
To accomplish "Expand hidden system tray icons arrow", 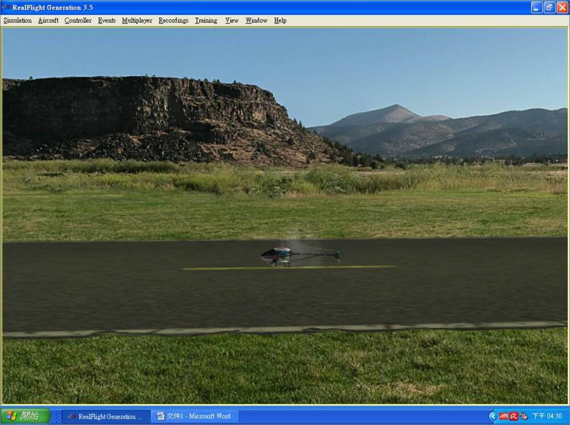I will (493, 416).
